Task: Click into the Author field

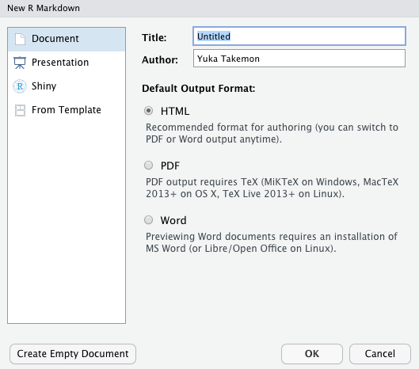Action: tap(299, 59)
